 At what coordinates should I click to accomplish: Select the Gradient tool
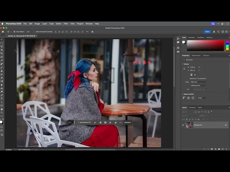(1, 81)
